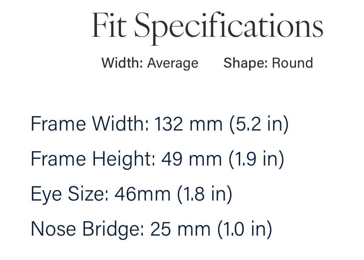The width and height of the screenshot is (364, 260).
Task: Click the (1.9 in) measurement
Action: click(257, 159)
